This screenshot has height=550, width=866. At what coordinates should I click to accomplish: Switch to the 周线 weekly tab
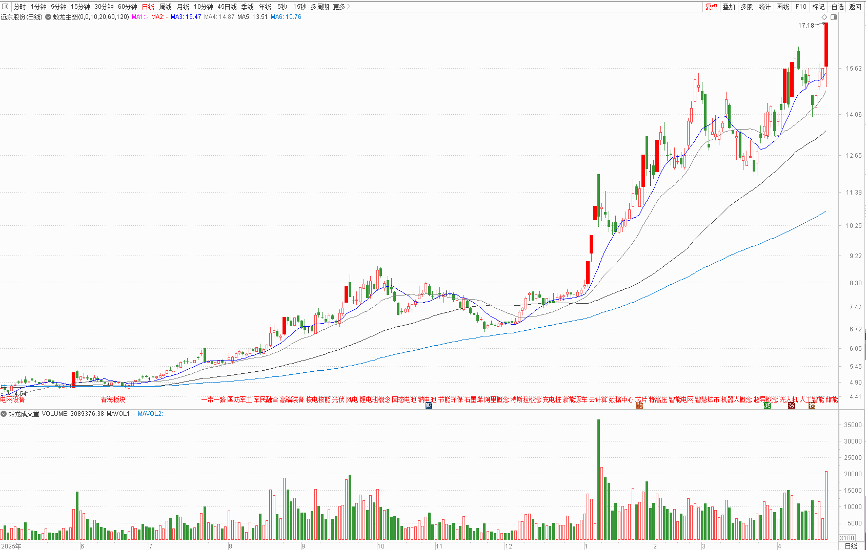(166, 7)
